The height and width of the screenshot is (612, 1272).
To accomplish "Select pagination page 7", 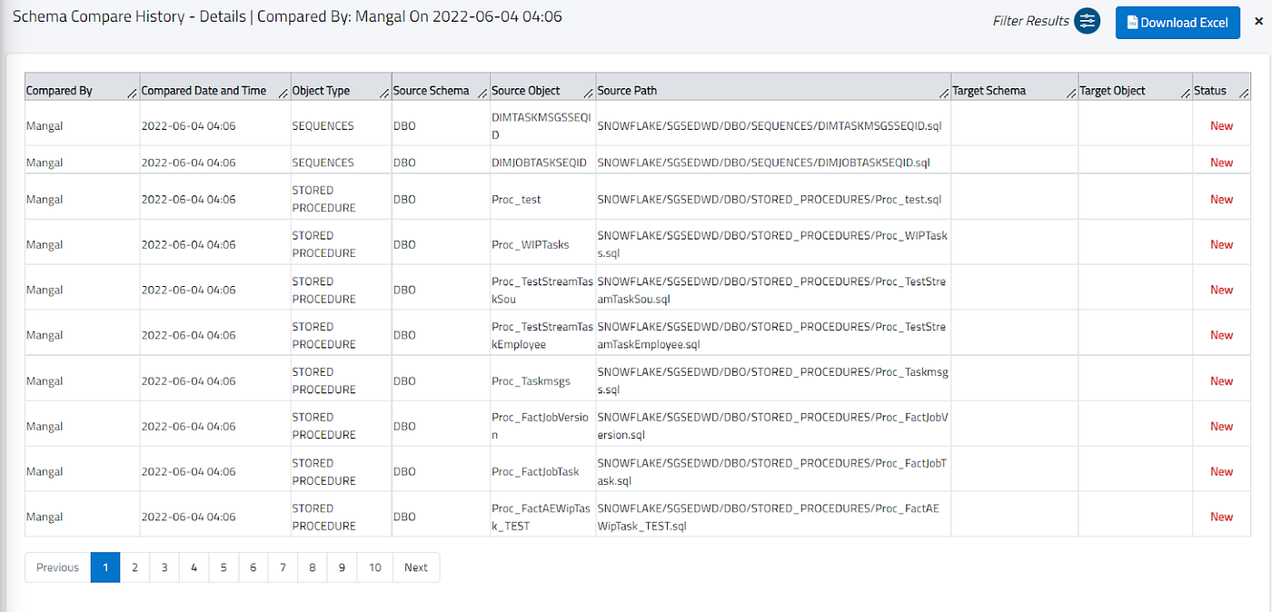I will (x=283, y=568).
